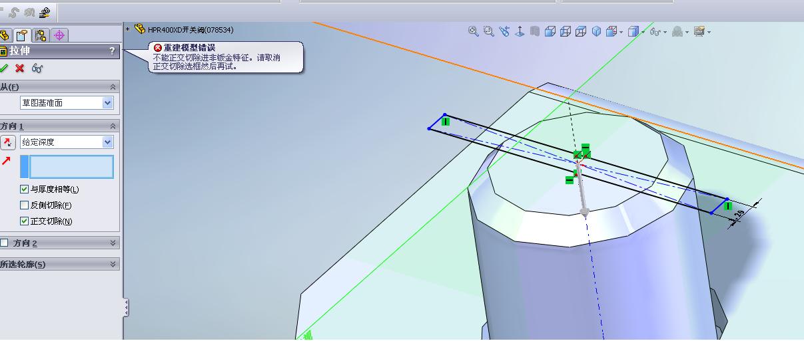The width and height of the screenshot is (804, 349).
Task: Enable 反侧切除 checkbox
Action: coord(25,205)
